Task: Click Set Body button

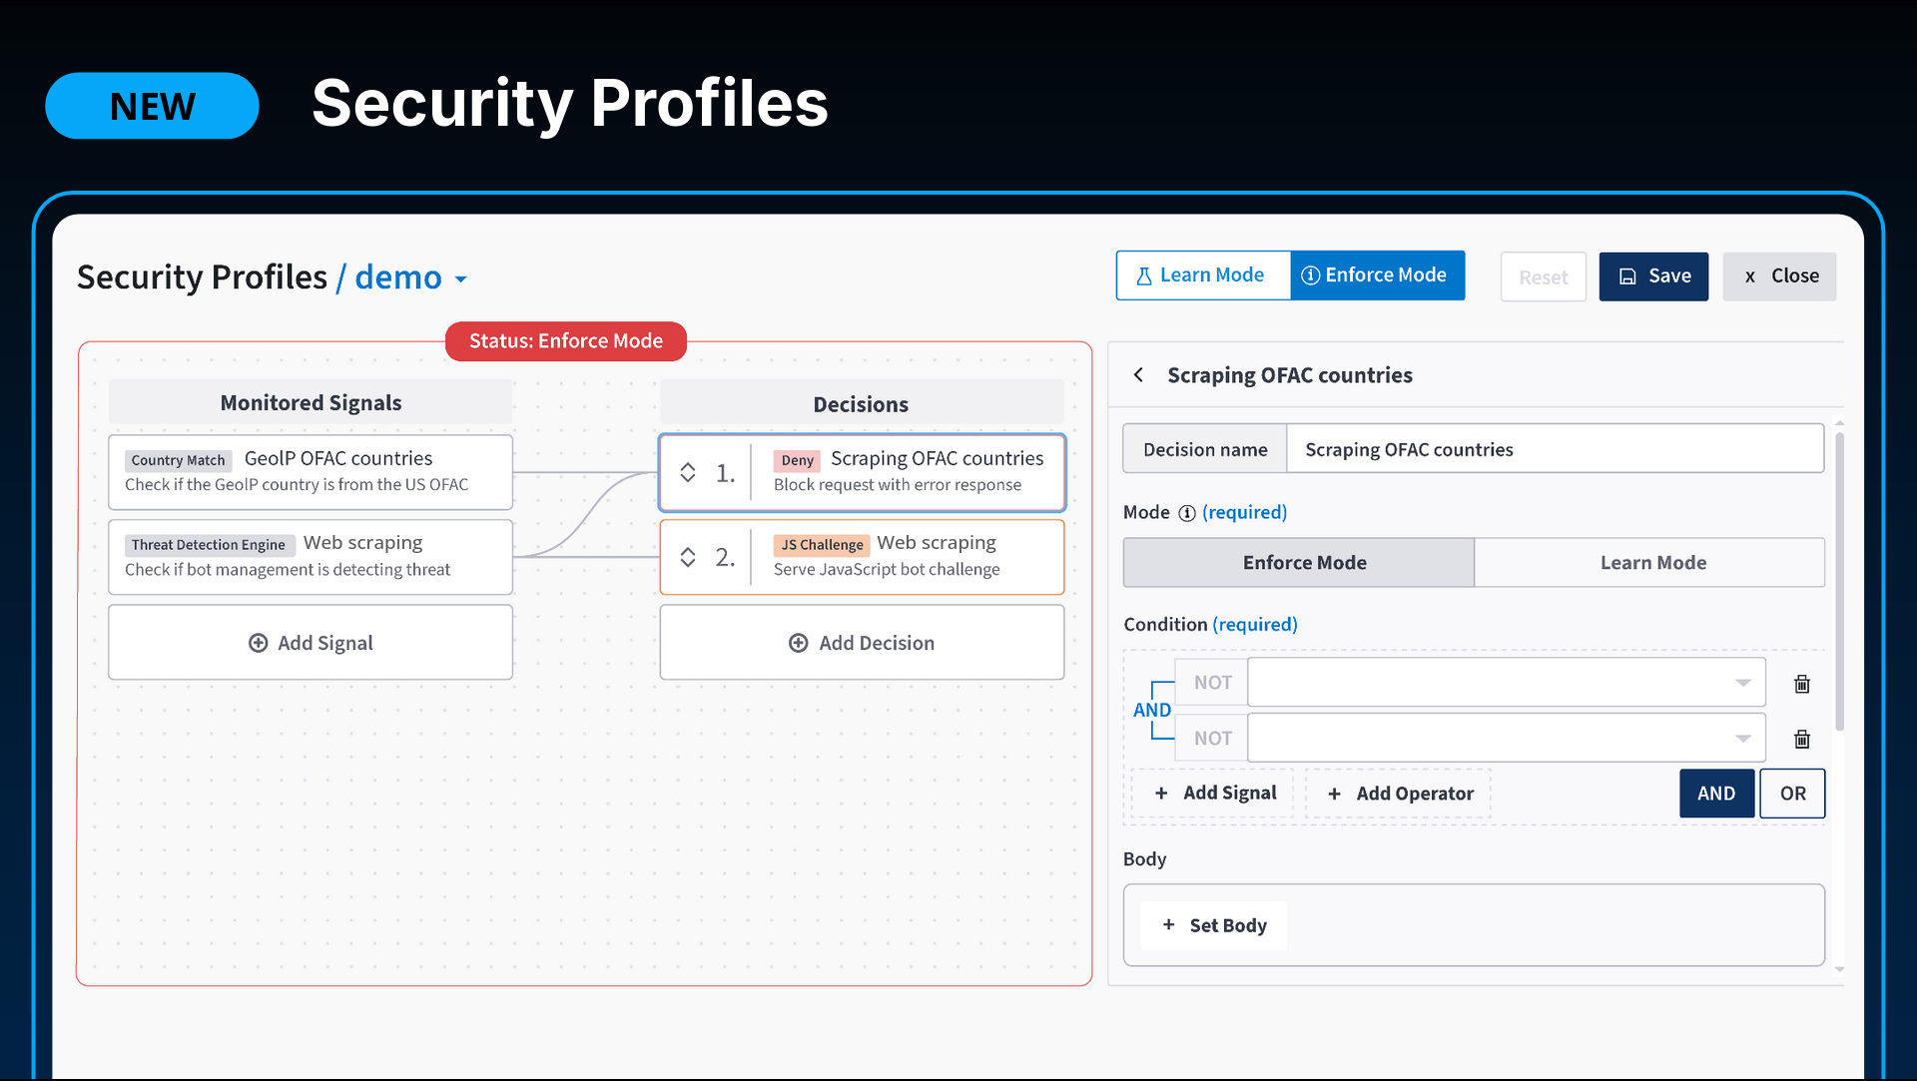Action: pos(1213,925)
